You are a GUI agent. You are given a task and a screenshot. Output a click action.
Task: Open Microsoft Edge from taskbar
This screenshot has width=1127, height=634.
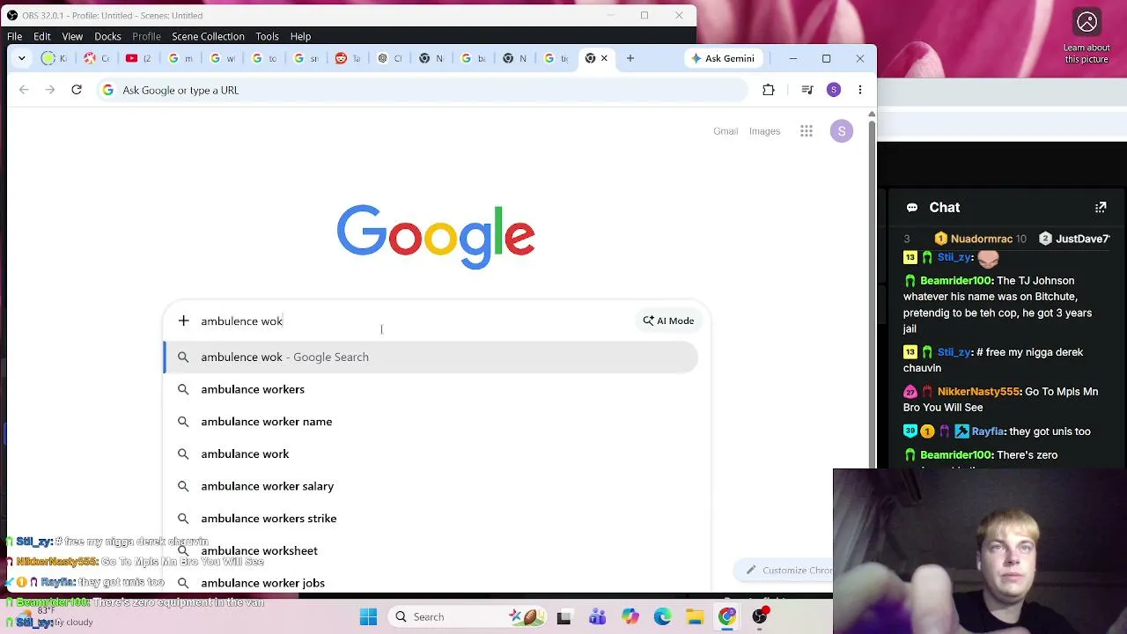[x=662, y=617]
